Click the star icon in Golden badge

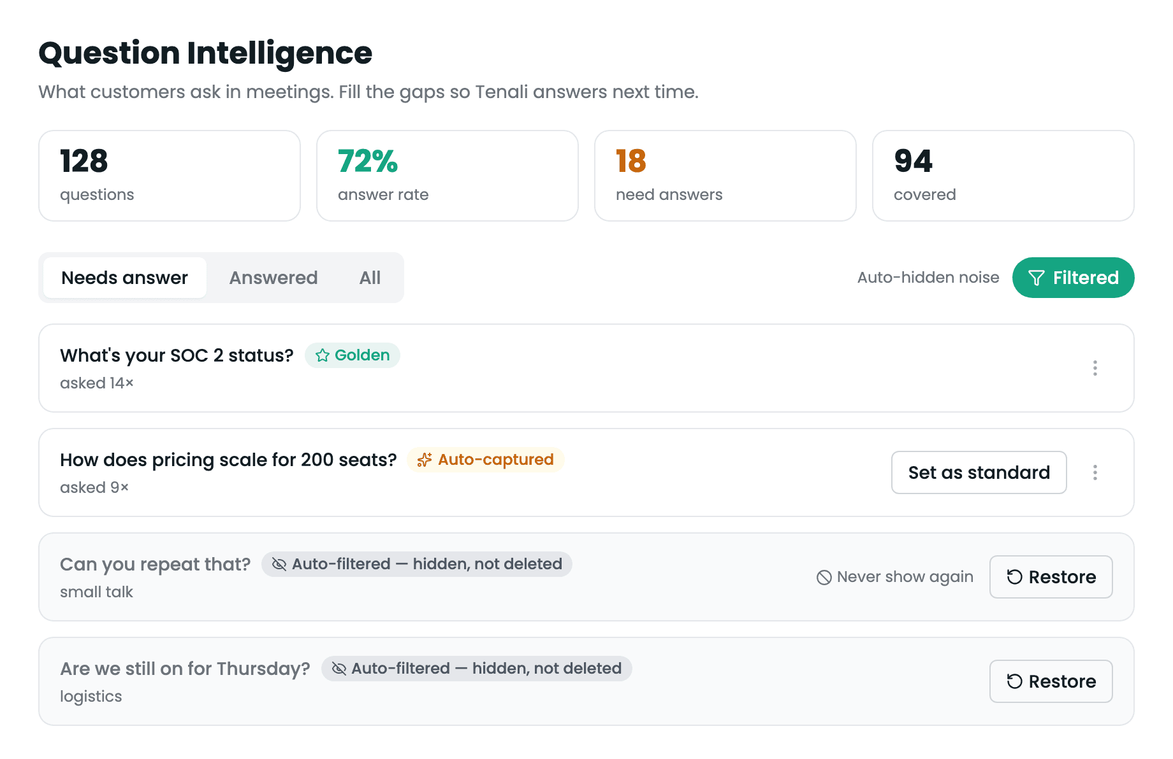point(323,355)
